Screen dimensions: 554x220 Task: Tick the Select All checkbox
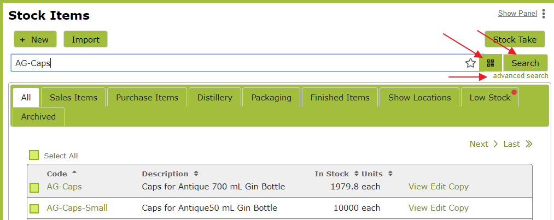pyautogui.click(x=34, y=155)
